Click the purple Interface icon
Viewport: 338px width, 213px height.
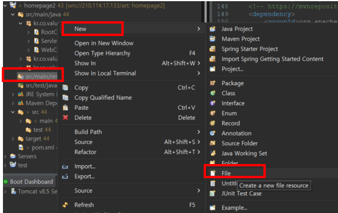213,103
